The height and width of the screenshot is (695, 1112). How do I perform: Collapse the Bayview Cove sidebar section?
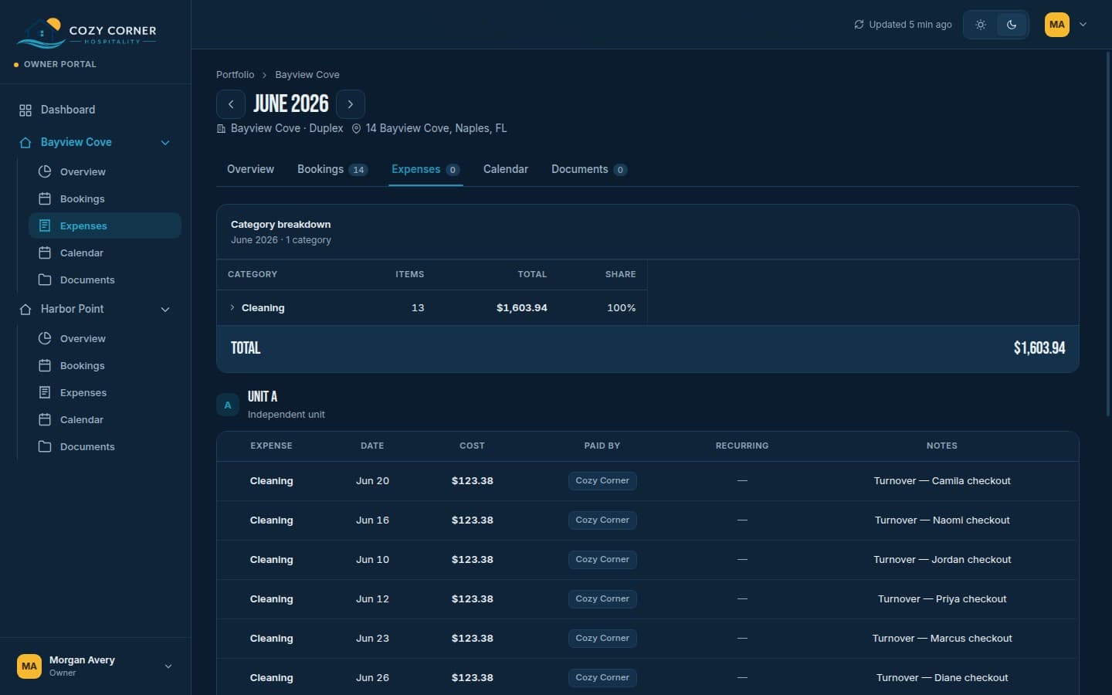tap(165, 143)
